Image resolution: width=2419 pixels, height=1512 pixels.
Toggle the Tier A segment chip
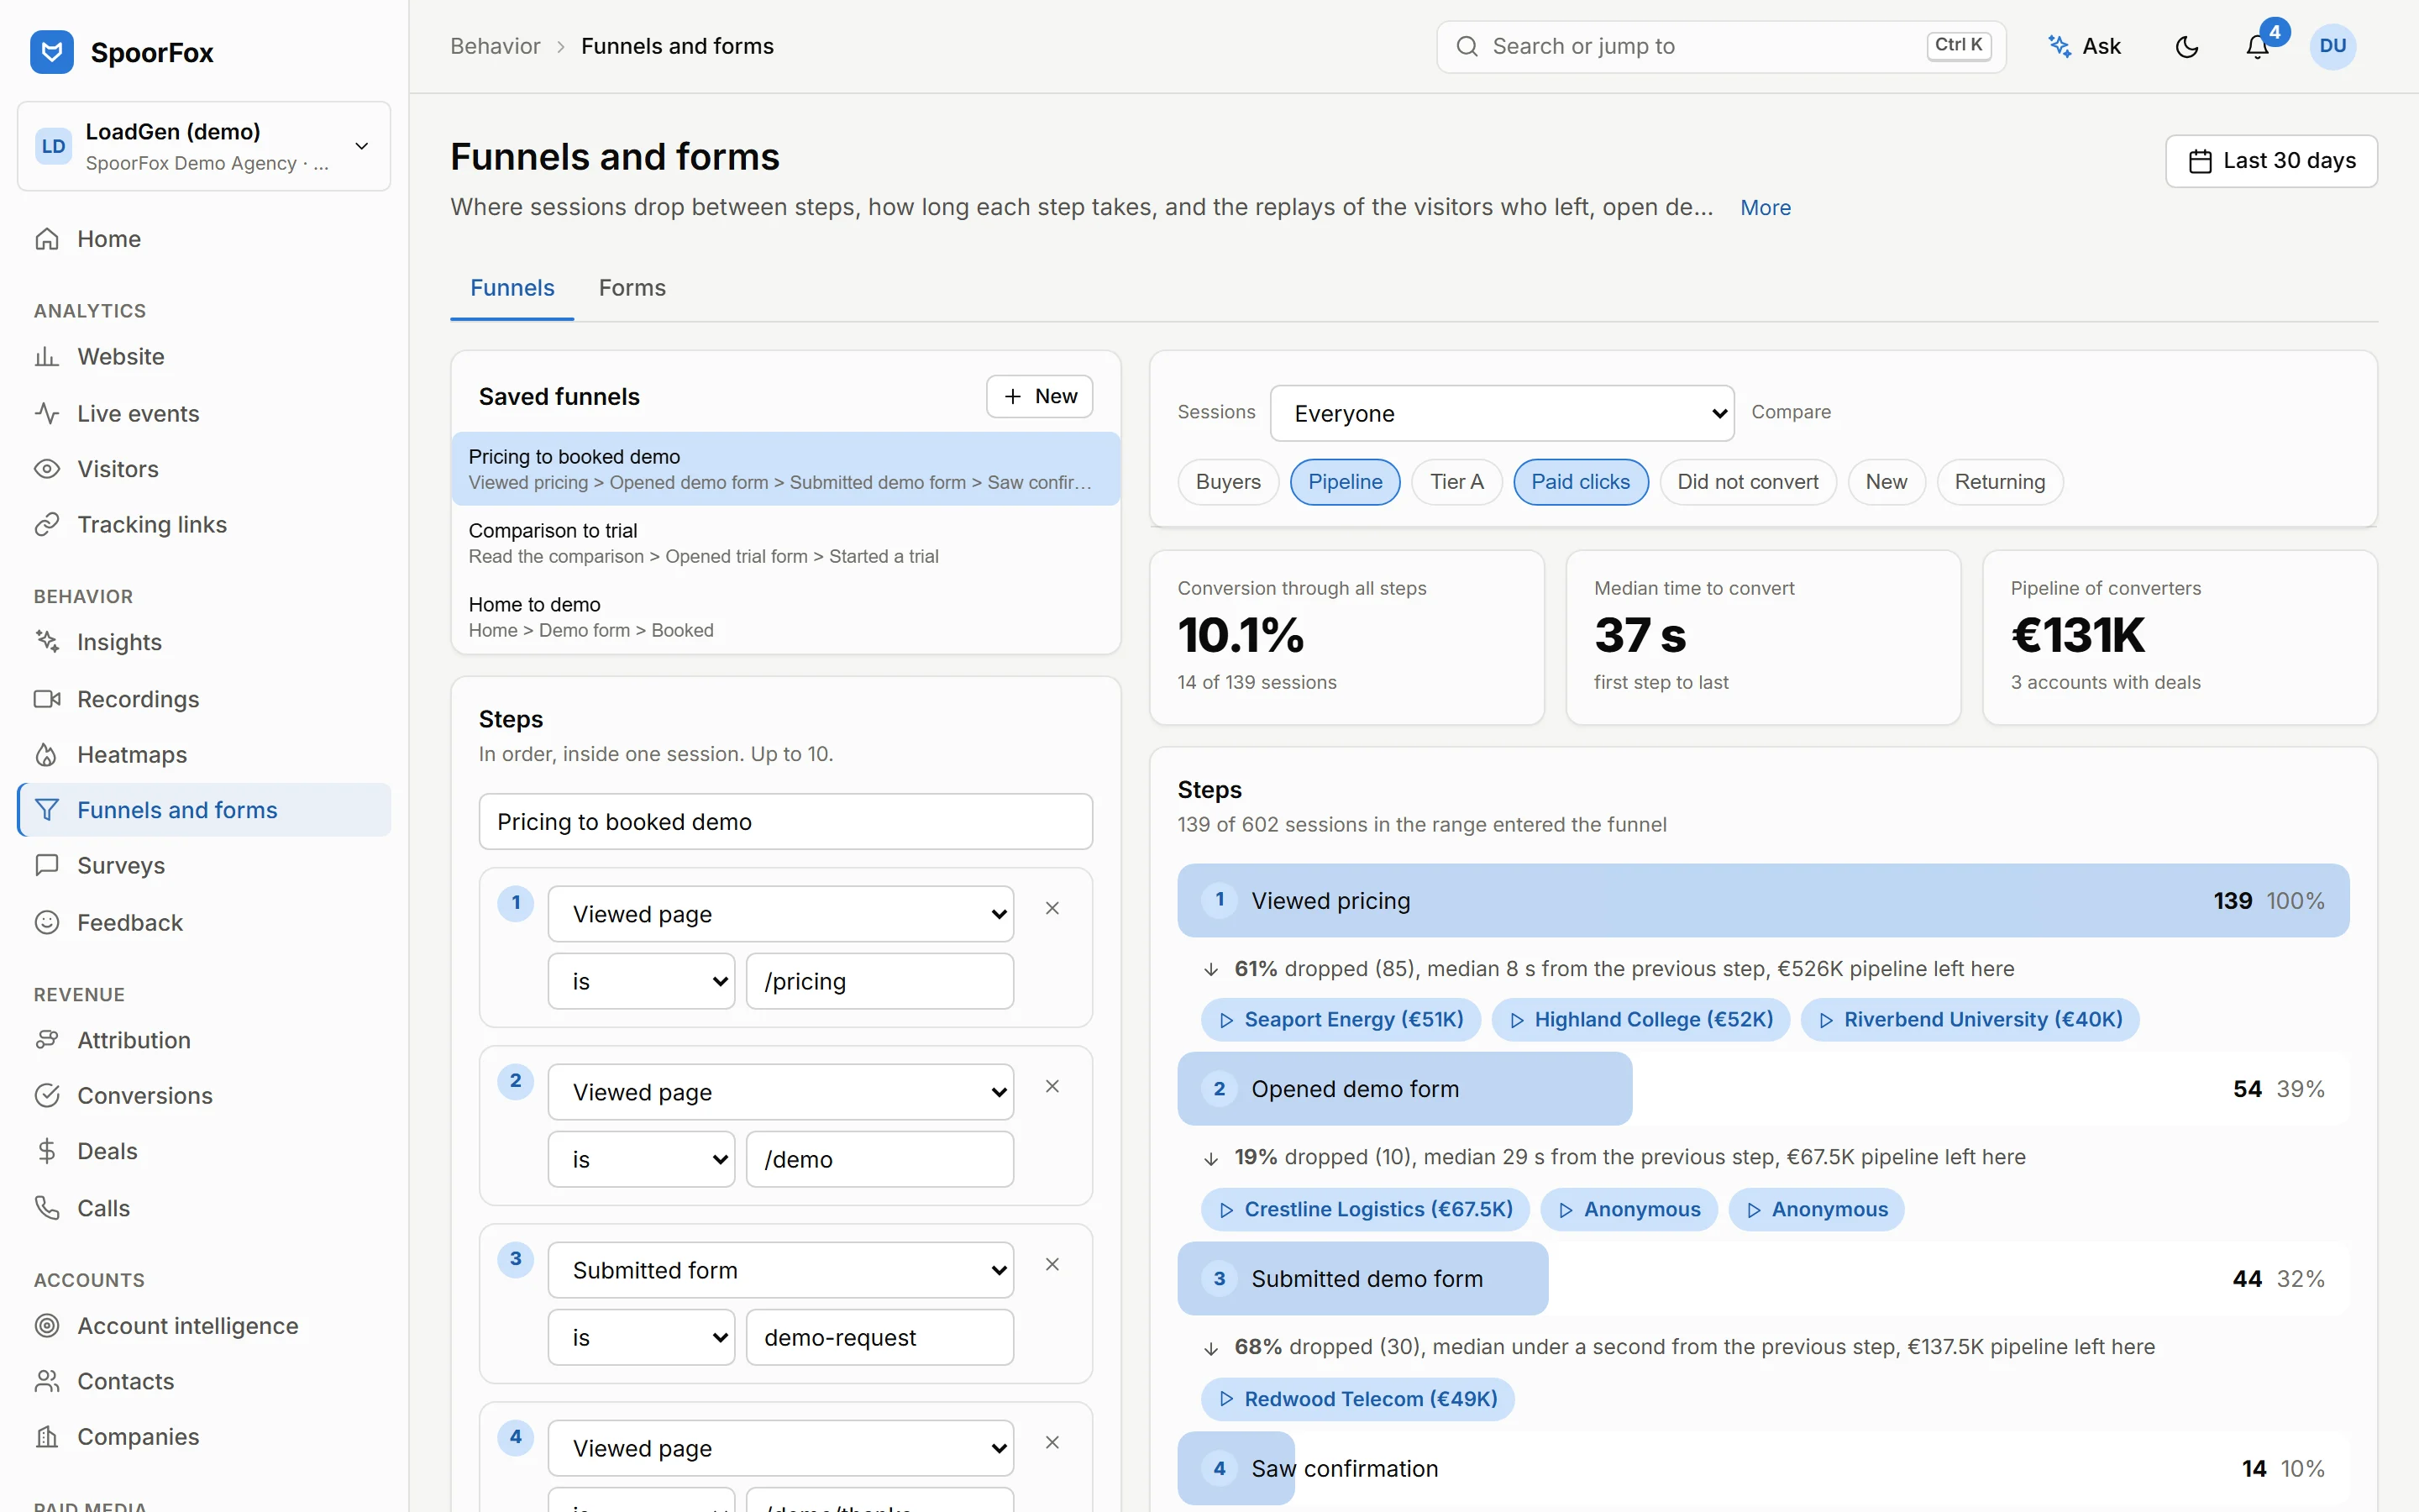[1456, 482]
